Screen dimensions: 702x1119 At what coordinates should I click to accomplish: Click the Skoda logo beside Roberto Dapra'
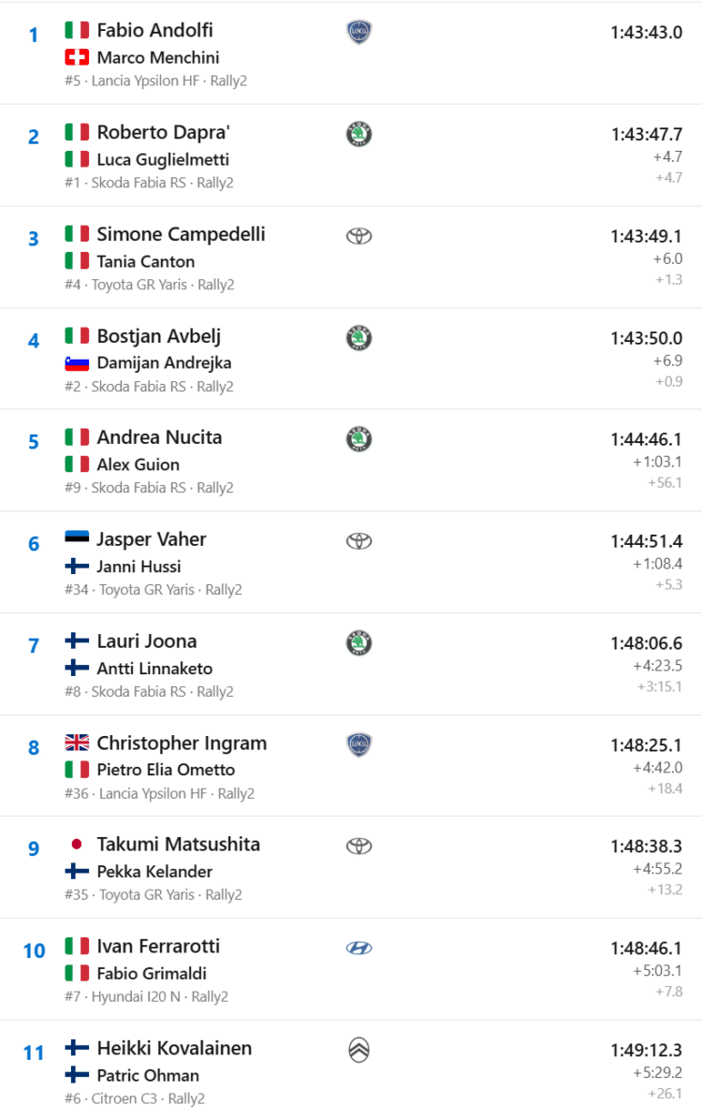point(358,134)
